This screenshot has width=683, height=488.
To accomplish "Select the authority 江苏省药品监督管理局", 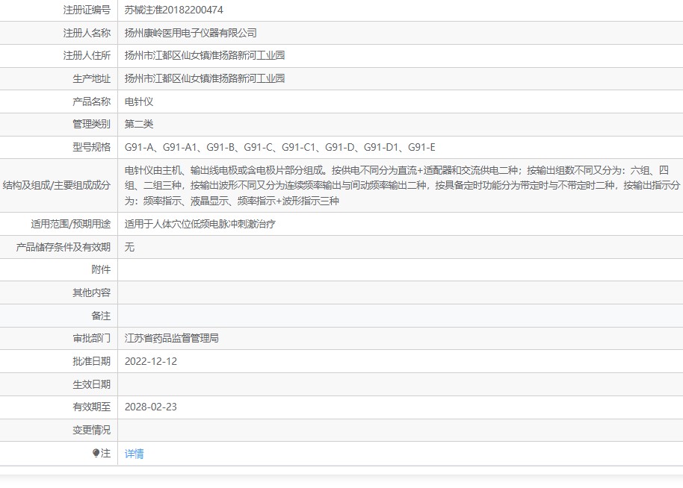I will click(172, 338).
